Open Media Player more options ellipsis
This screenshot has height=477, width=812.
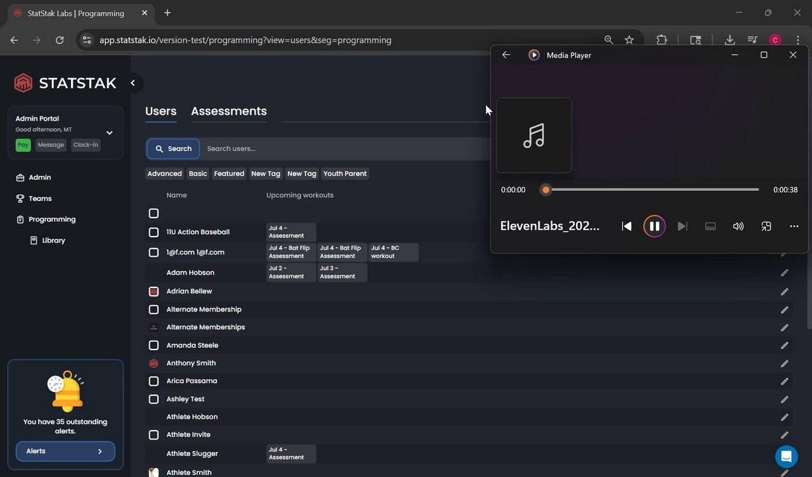pos(794,226)
